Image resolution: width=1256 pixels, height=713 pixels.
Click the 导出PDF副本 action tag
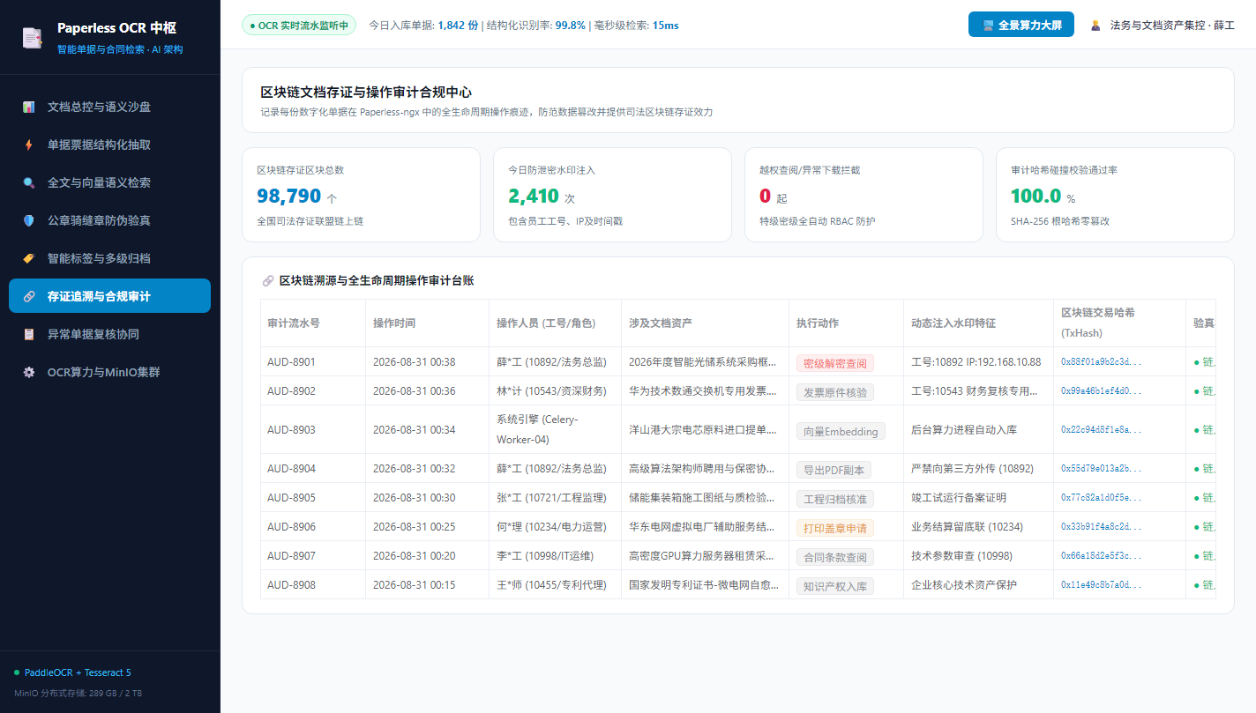click(834, 470)
